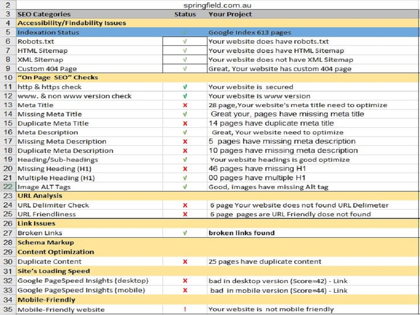420x315 pixels.
Task: Select 'Google PageSpeed Insights (desktop)' cell
Action: click(89, 281)
